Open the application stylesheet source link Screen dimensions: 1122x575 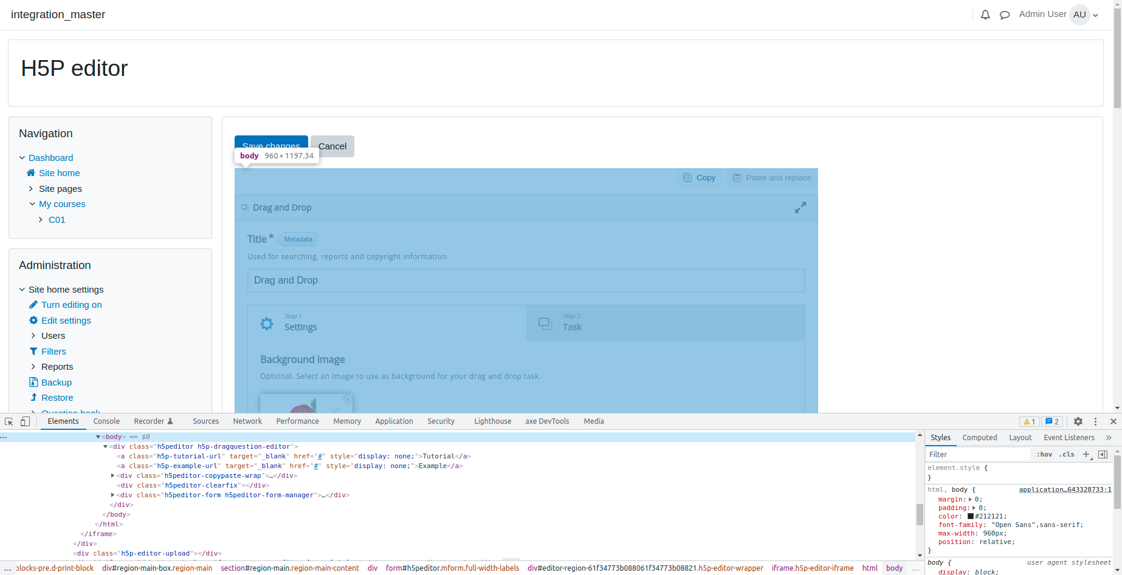tap(1065, 489)
